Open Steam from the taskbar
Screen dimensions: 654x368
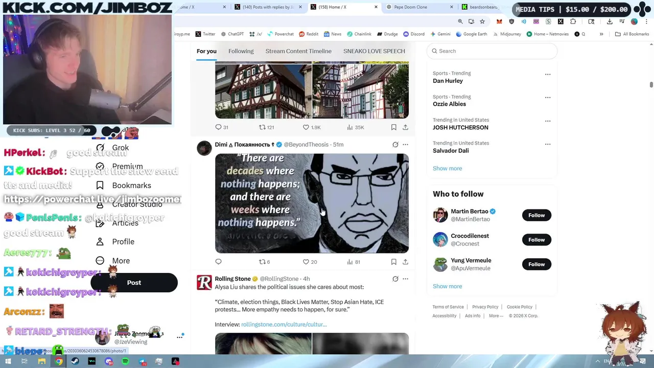point(75,361)
